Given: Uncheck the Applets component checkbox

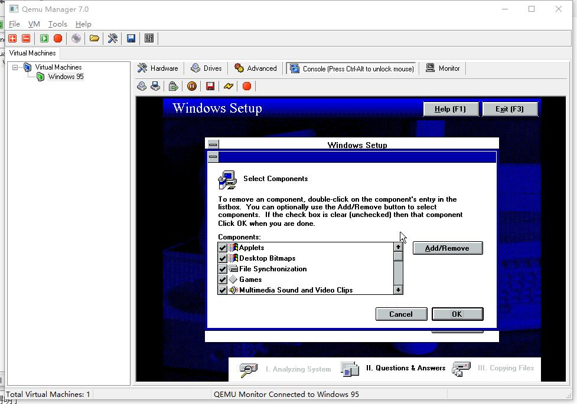Looking at the screenshot, I should tap(222, 248).
